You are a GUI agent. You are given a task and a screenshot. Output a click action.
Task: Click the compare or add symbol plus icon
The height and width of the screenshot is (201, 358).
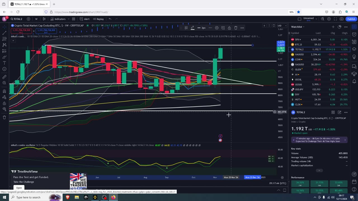(x=29, y=19)
